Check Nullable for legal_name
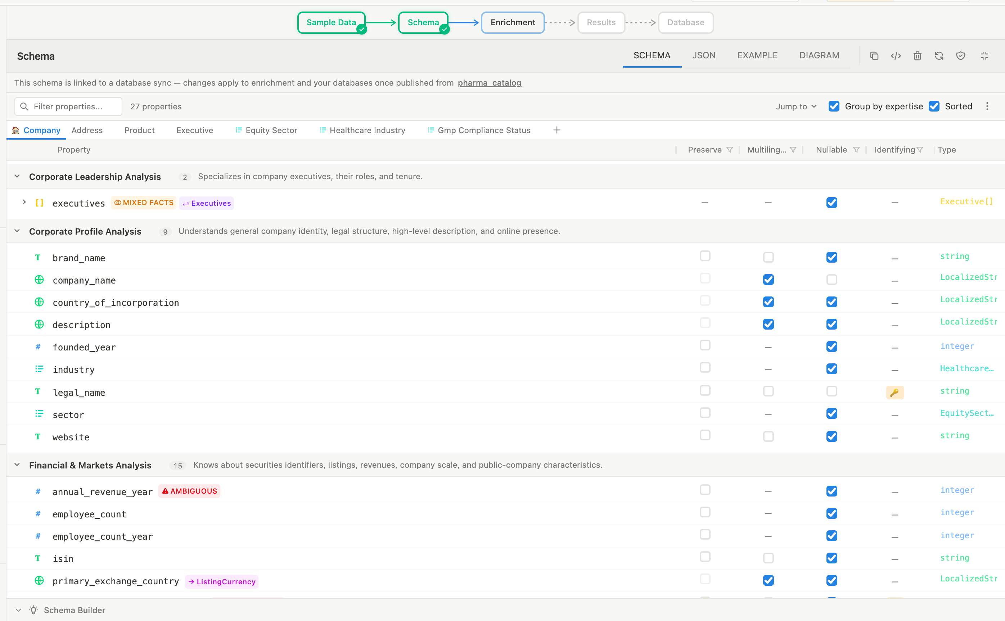Screen dimensions: 1005x621 tap(832, 391)
